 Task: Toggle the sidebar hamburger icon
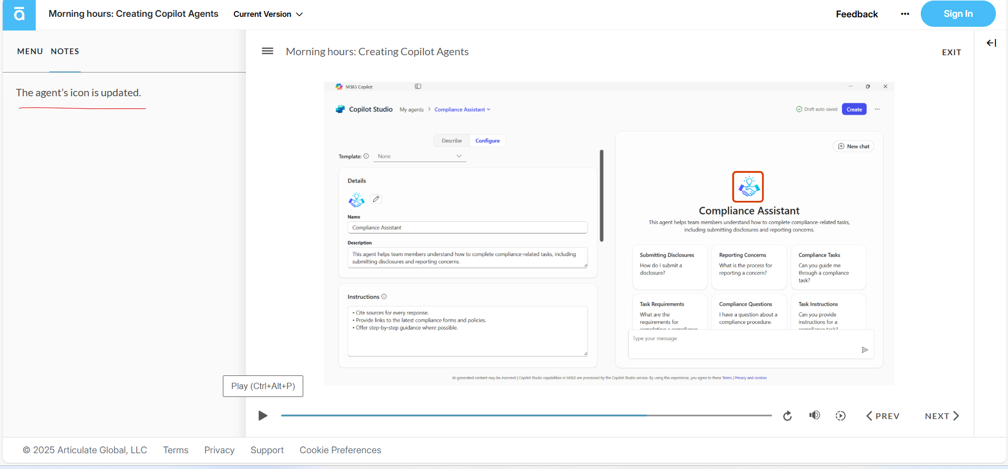[268, 51]
